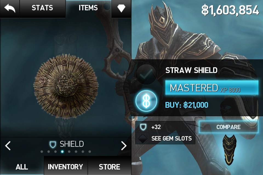Click the MASTERED XP progress bar
The height and width of the screenshot is (175, 263).
(x=212, y=88)
